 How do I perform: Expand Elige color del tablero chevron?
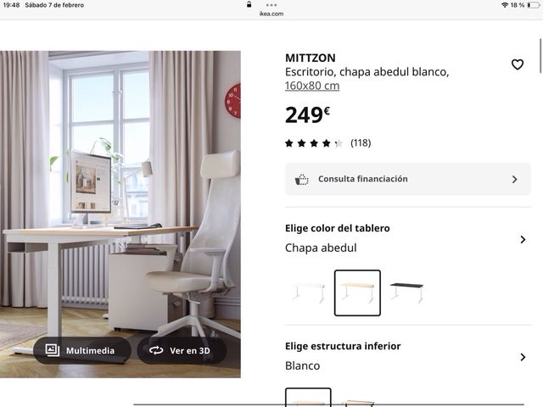tap(523, 239)
